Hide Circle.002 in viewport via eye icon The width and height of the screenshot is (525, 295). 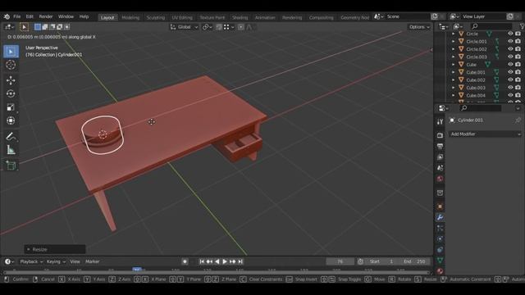[x=510, y=49]
